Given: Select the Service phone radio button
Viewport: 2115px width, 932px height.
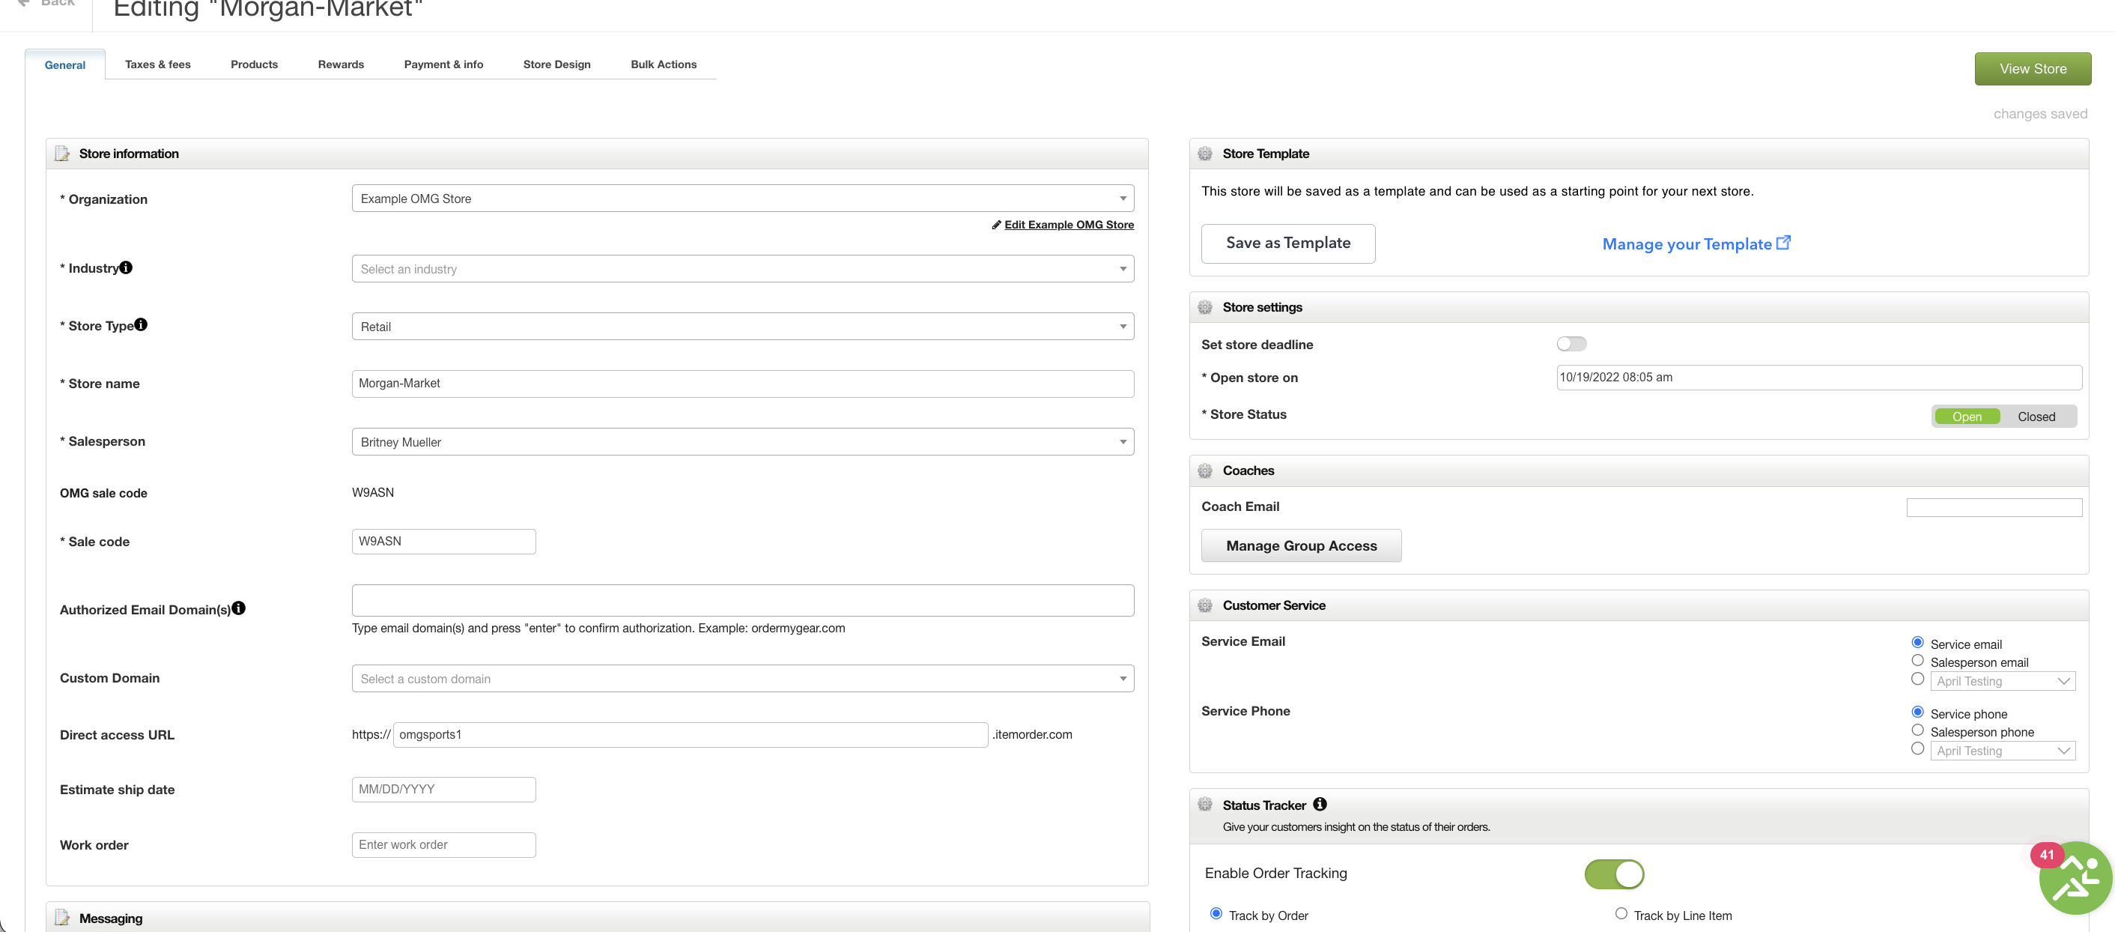Looking at the screenshot, I should pos(1917,712).
